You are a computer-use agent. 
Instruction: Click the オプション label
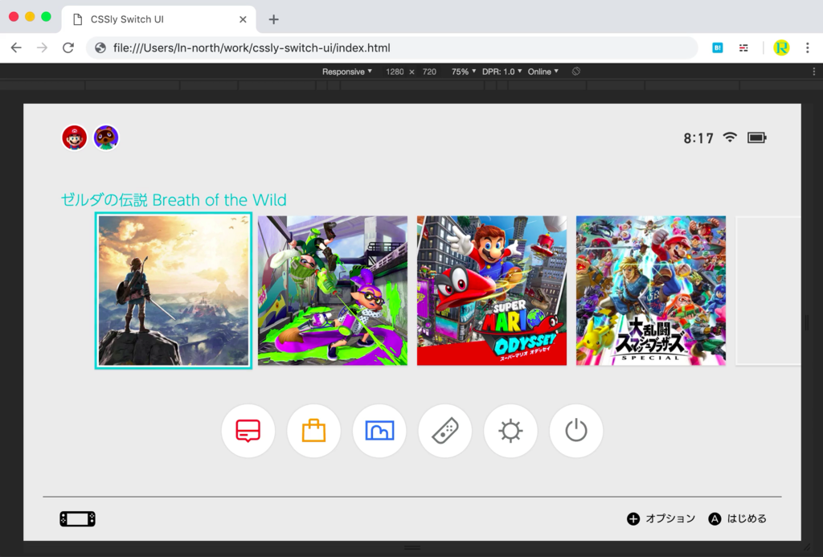[x=670, y=518]
